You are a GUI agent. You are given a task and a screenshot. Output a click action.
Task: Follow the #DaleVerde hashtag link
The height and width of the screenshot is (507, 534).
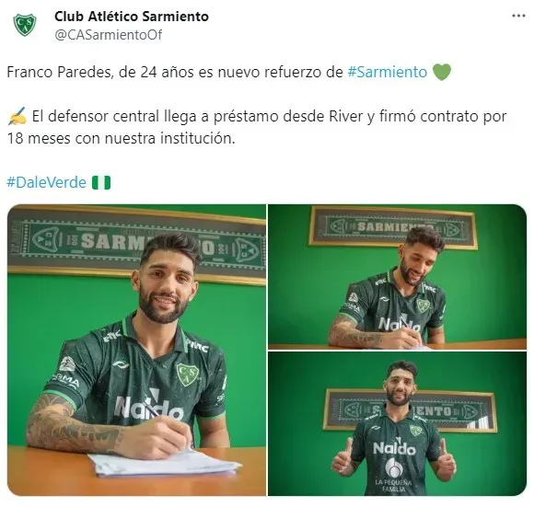click(46, 182)
